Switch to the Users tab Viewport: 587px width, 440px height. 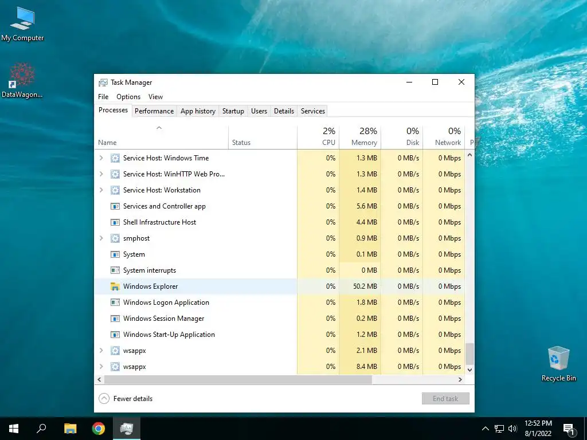[x=259, y=111]
